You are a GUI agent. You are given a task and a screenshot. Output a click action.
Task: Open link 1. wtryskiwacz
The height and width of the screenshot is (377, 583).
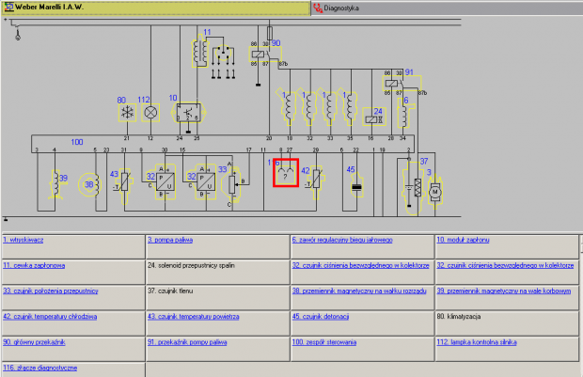[24, 240]
